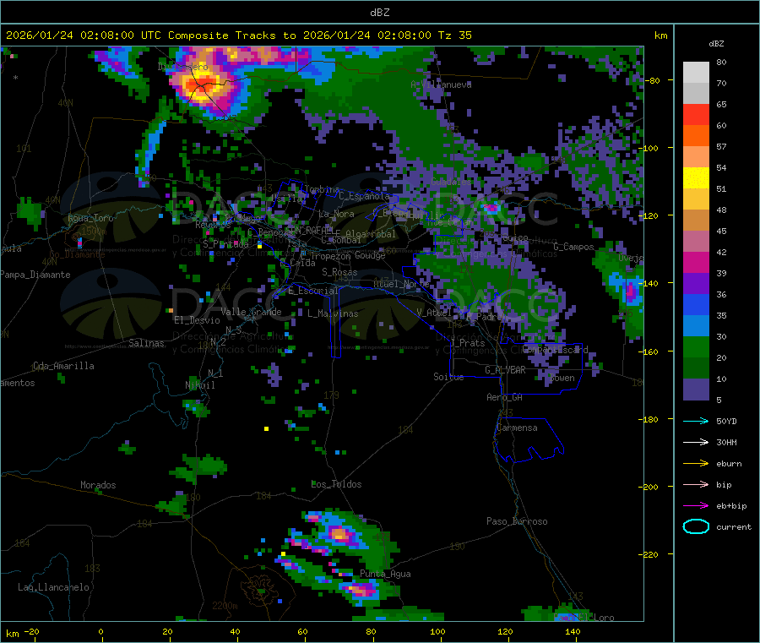Viewport: 760px width, 643px height.
Task: Click the 'Valle_Grande' map label
Action: (x=252, y=312)
